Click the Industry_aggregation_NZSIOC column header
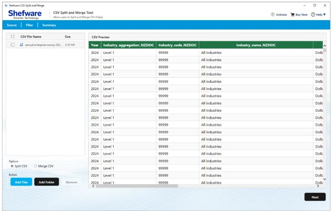The height and width of the screenshot is (211, 332). point(128,45)
